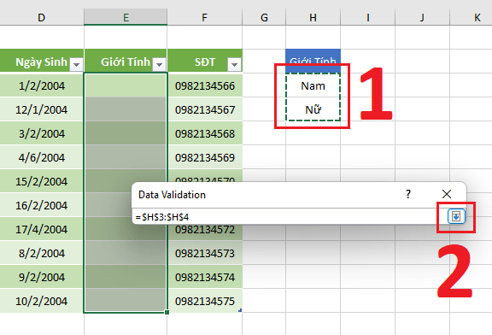The image size is (492, 335).
Task: Click the Giới Tính cell beside 0982134566
Action: [x=126, y=85]
